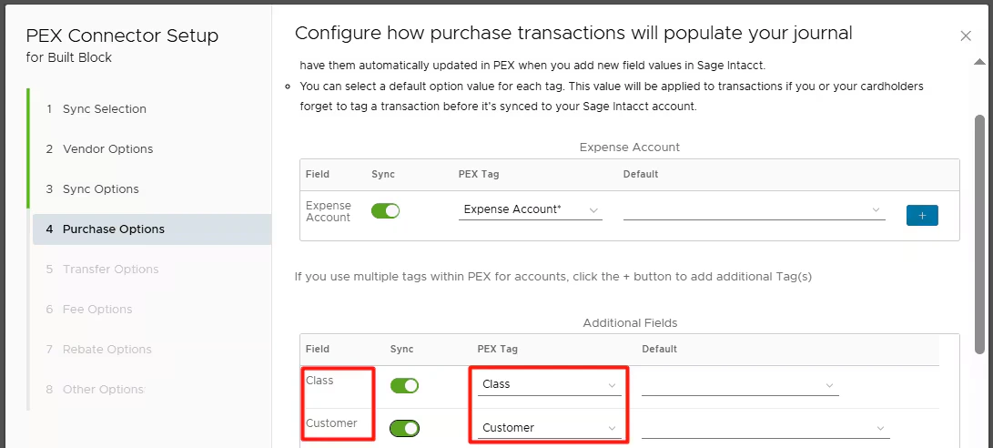Expand the Class Default dropdown

click(x=739, y=385)
